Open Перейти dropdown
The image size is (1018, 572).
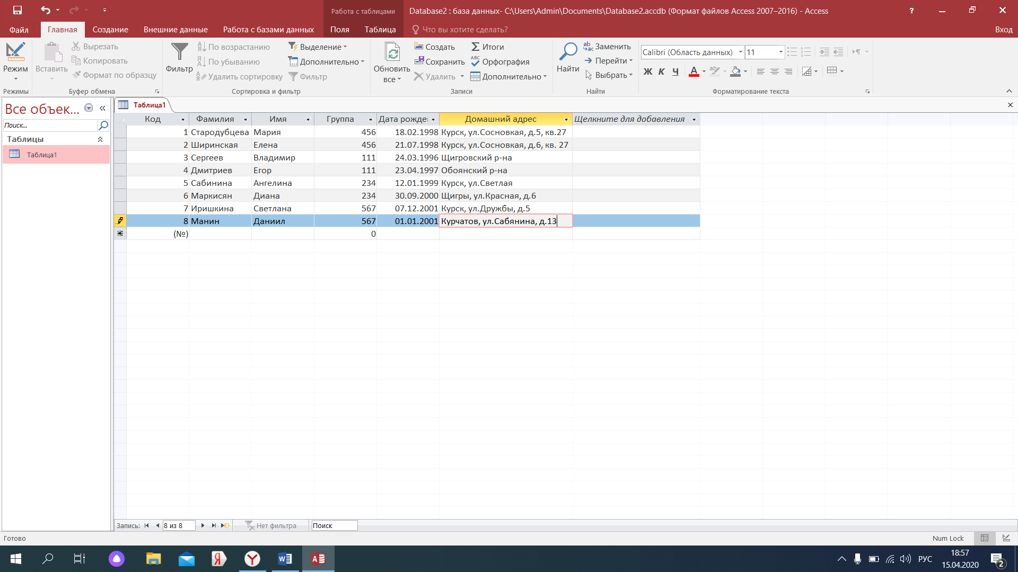[x=609, y=60]
